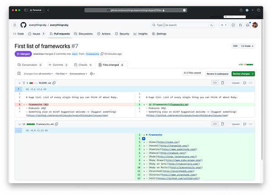This screenshot has height=195, width=272.
Task: Add a comment on line 2 of frameworks.md
Action: point(144,138)
